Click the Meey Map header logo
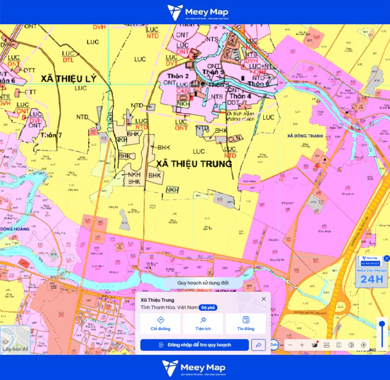 pyautogui.click(x=198, y=13)
